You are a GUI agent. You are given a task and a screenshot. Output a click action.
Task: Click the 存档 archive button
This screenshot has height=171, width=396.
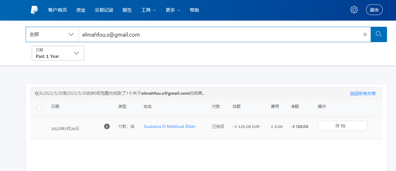tap(342, 126)
